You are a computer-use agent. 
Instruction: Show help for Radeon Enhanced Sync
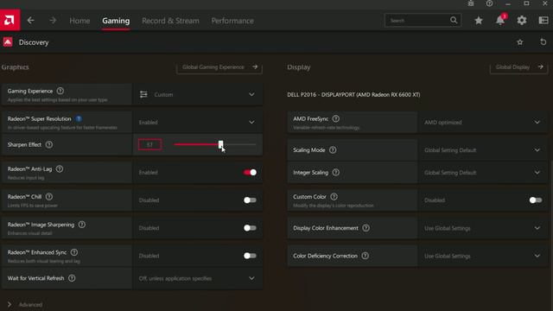74,252
